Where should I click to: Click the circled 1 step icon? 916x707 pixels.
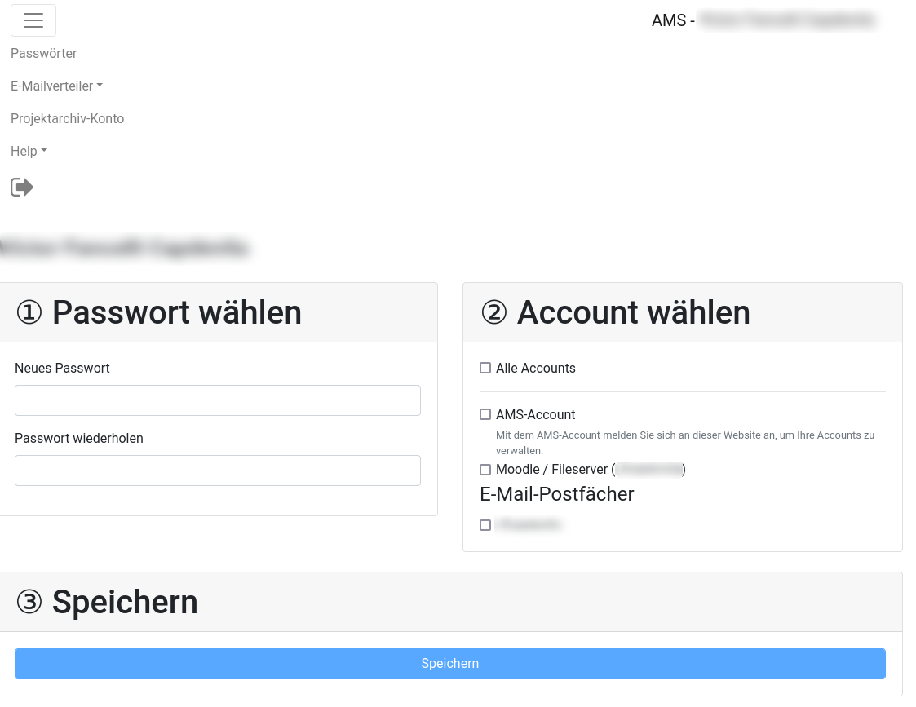point(29,313)
